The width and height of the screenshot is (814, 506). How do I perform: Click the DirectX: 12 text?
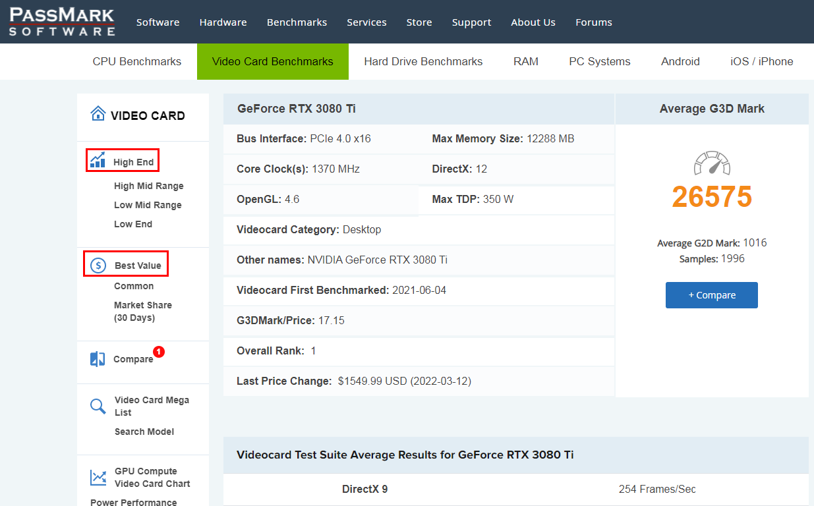pyautogui.click(x=460, y=169)
